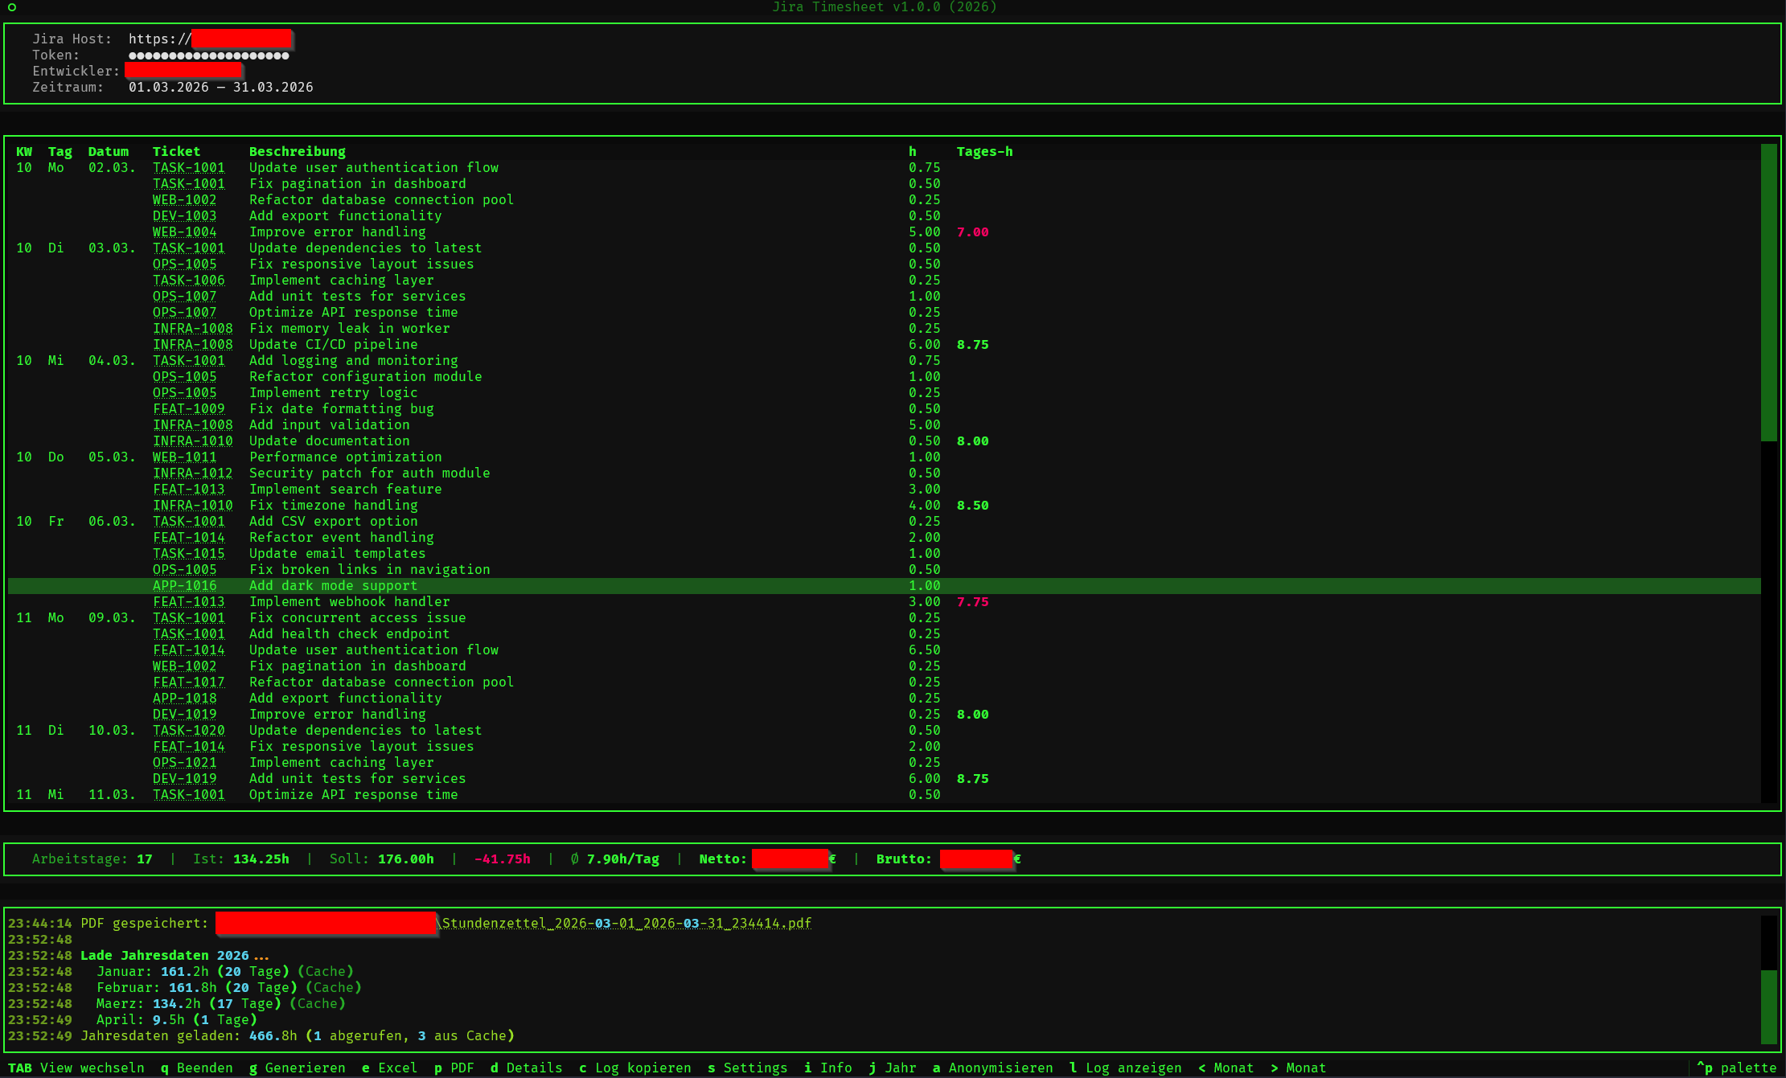Go to next month with > Monat
Viewport: 1786px width, 1078px height.
[1299, 1068]
